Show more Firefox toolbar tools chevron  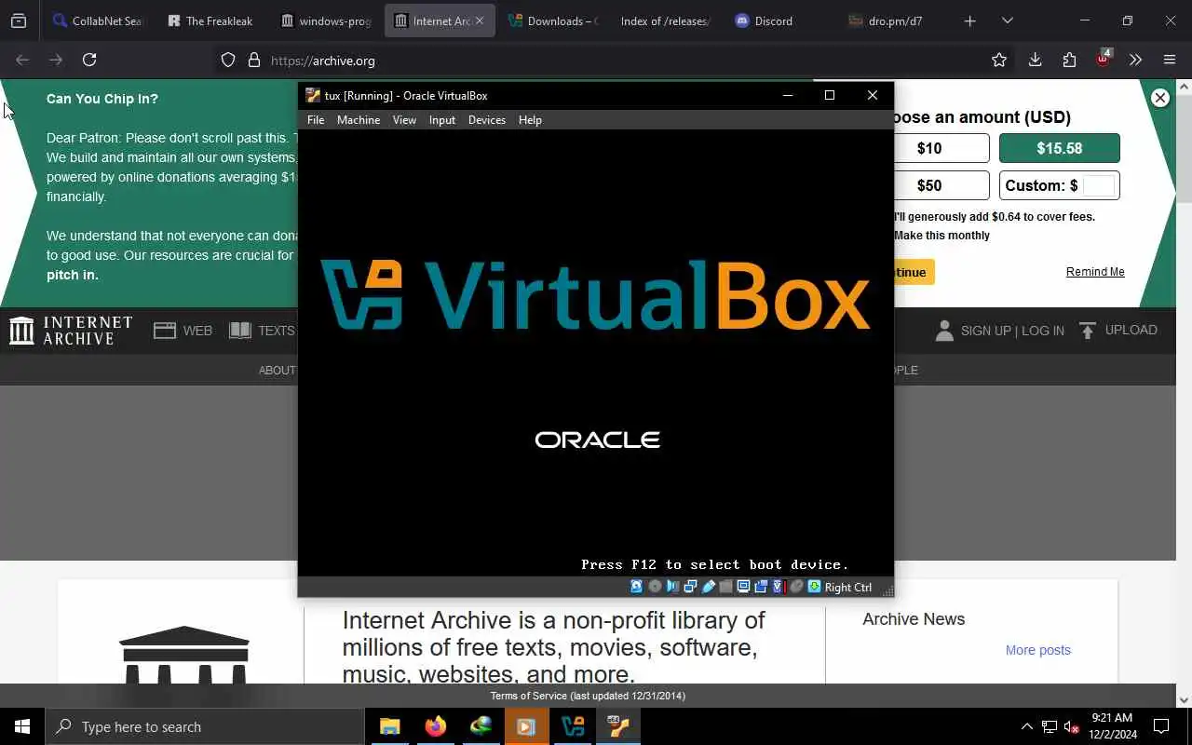pyautogui.click(x=1135, y=60)
